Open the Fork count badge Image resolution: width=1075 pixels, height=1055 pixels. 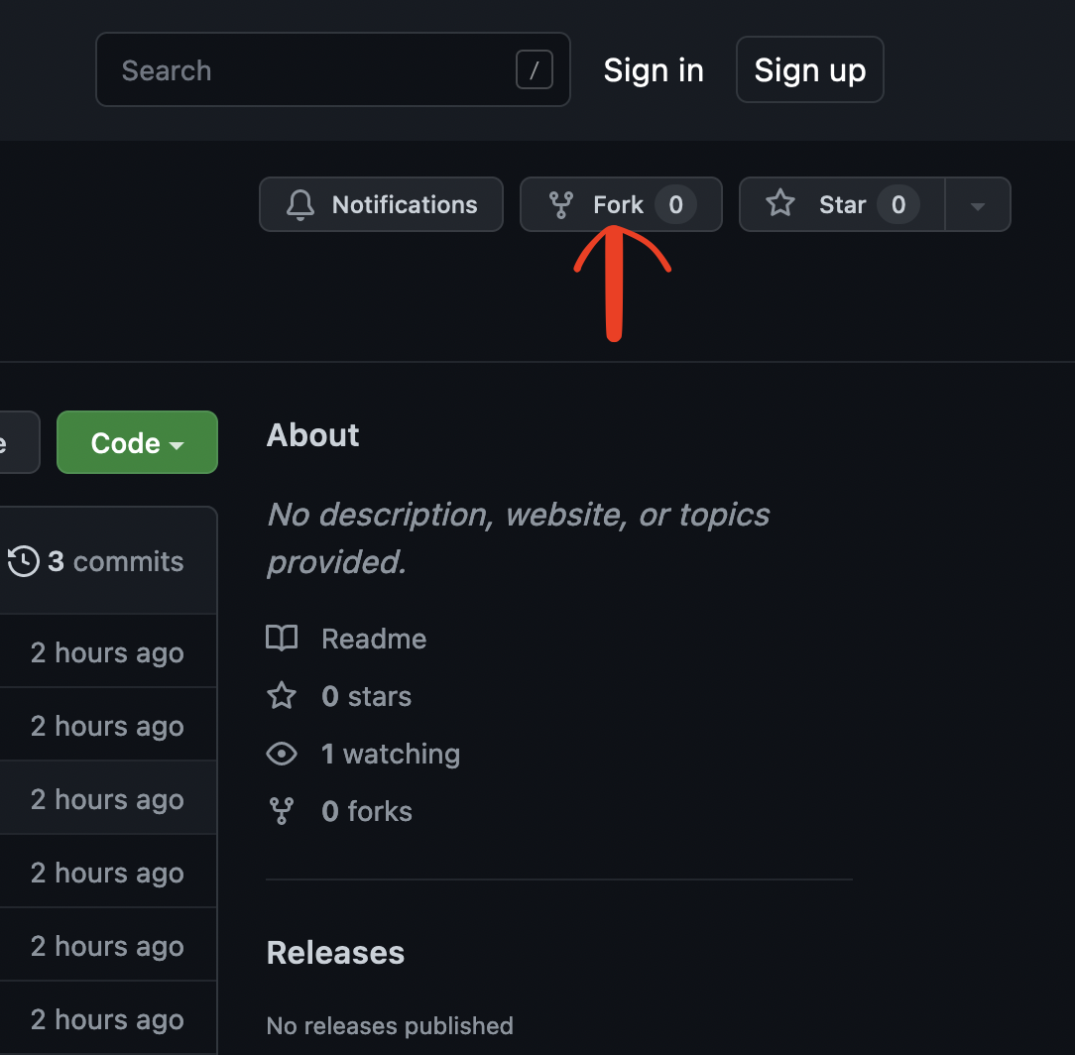(675, 204)
